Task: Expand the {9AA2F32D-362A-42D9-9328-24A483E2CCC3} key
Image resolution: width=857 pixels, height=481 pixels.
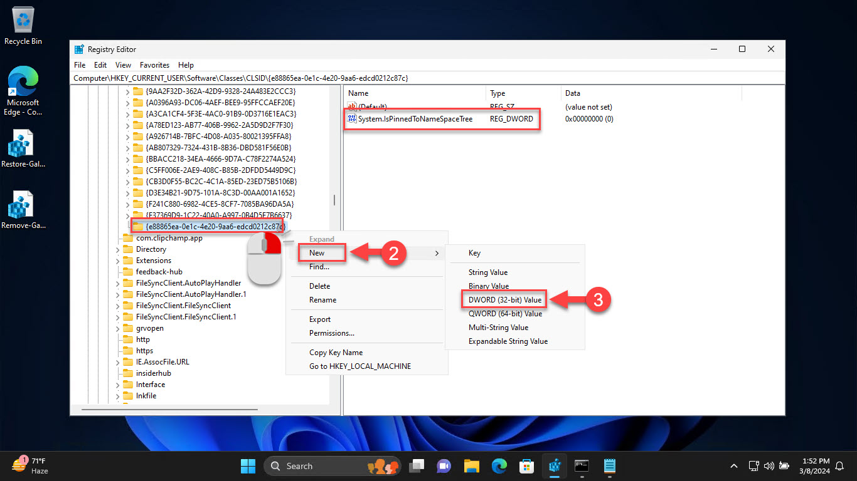Action: tap(128, 91)
